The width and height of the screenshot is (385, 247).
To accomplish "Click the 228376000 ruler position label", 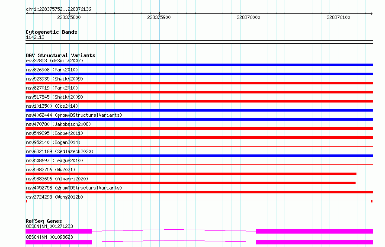I will click(x=248, y=17).
